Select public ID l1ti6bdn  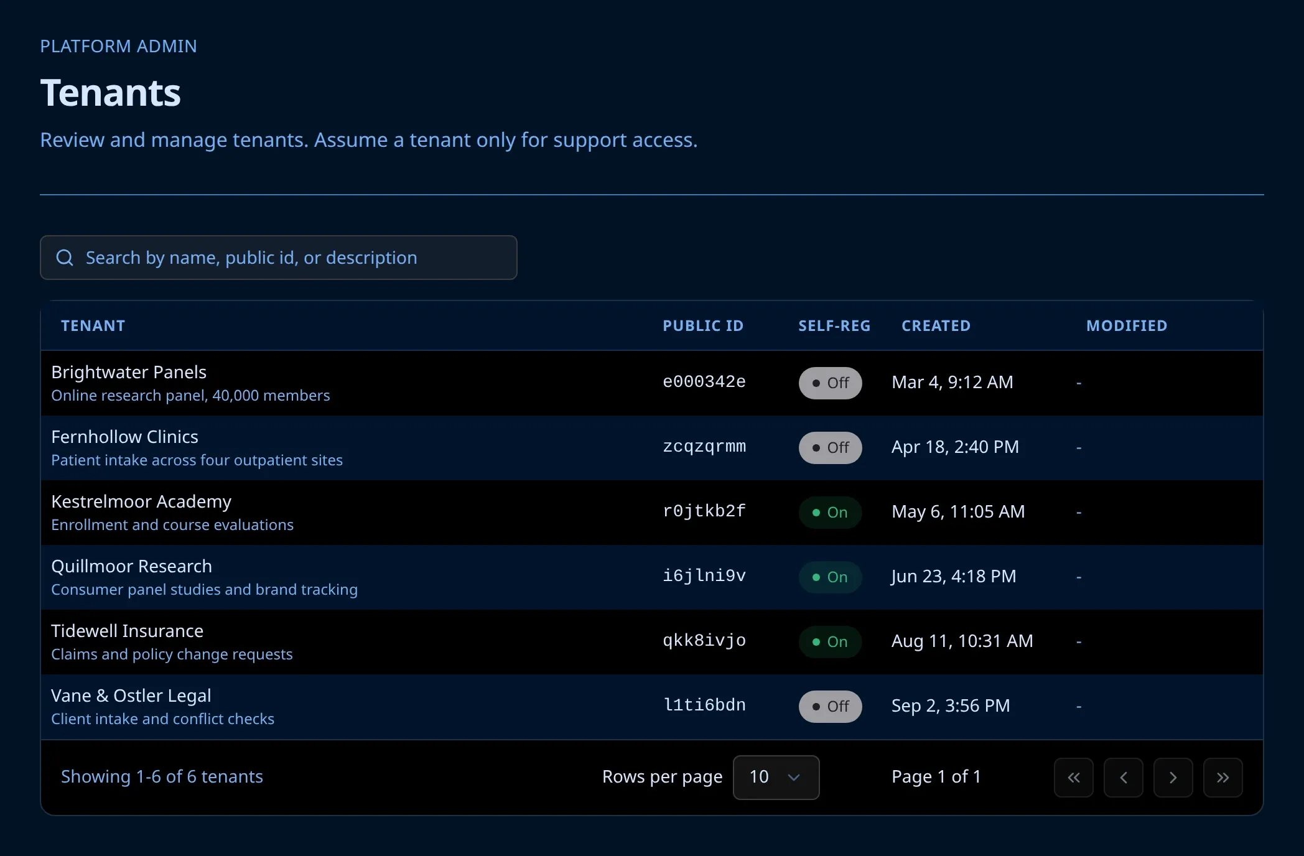pos(704,705)
